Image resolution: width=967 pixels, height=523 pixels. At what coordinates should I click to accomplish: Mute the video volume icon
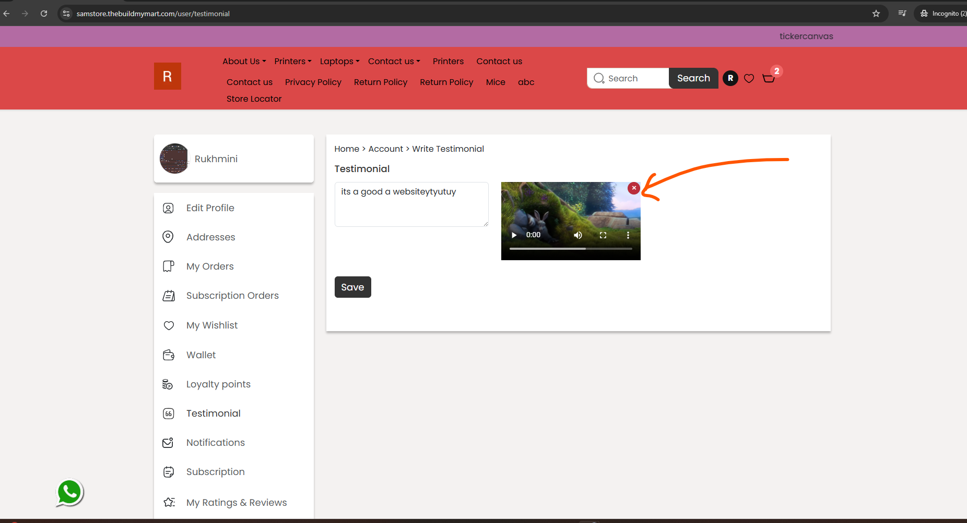point(578,235)
